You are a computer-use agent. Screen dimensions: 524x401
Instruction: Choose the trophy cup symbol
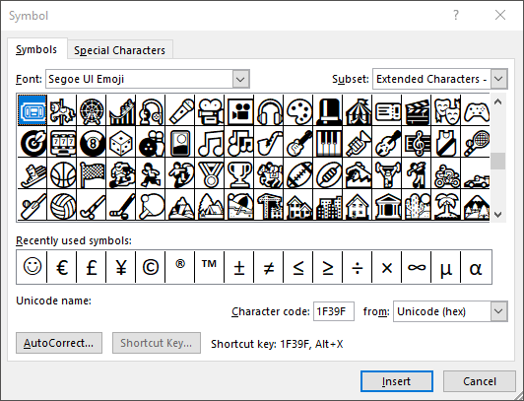pyautogui.click(x=239, y=173)
